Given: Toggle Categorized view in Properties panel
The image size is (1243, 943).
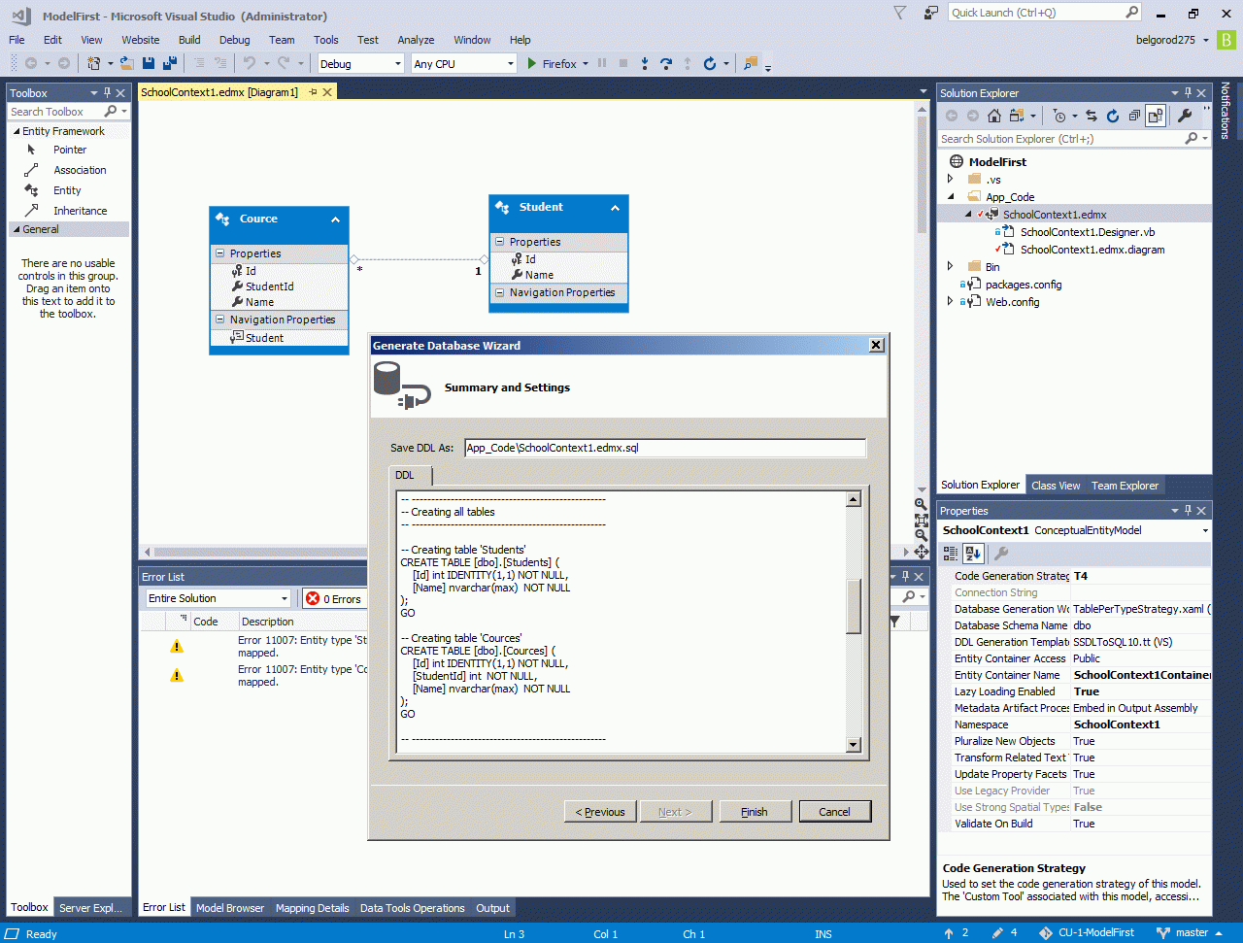Looking at the screenshot, I should tap(951, 554).
